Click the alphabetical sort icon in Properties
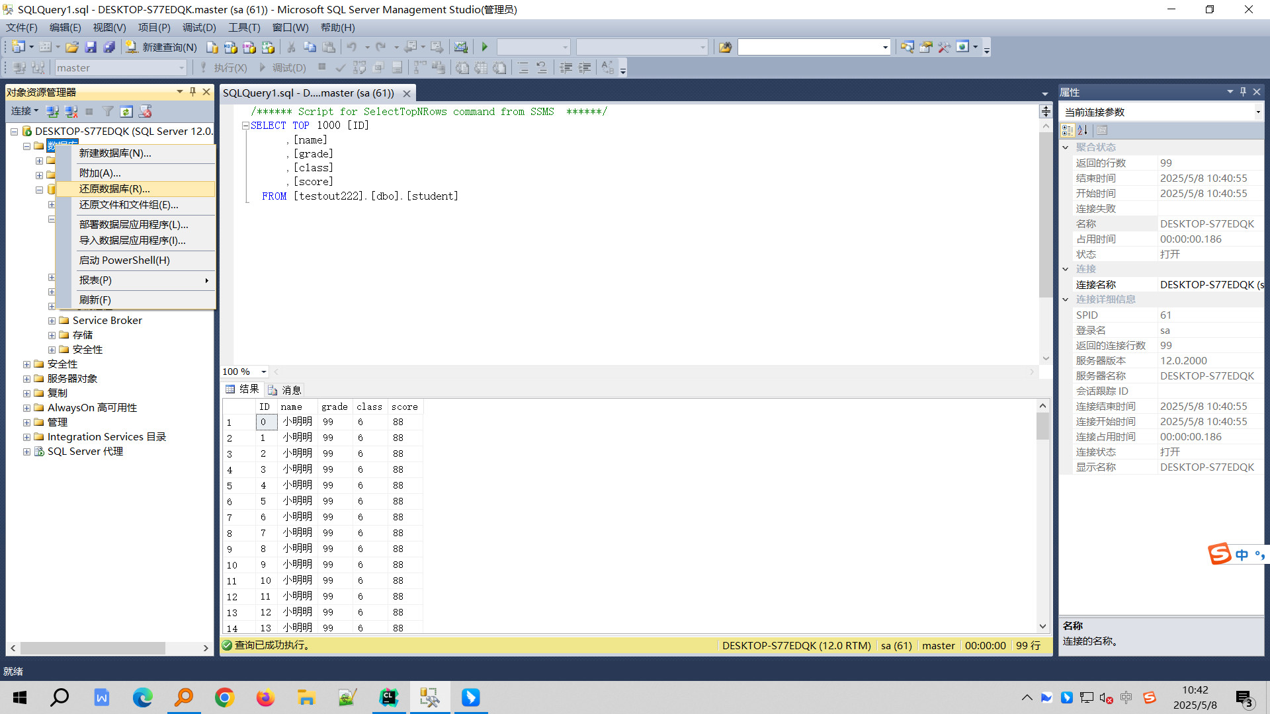This screenshot has width=1270, height=714. (x=1082, y=130)
